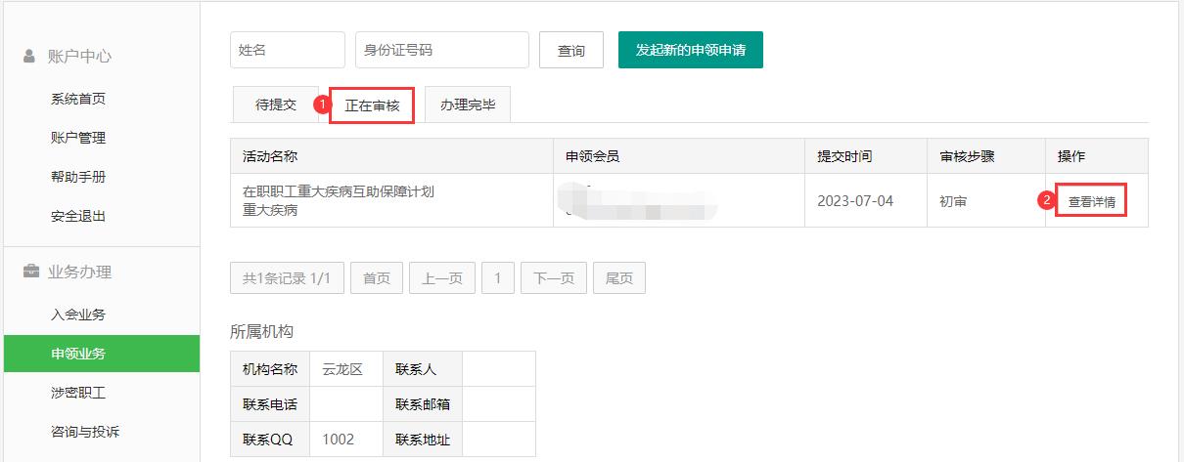Open 咨询与投诉 in the sidebar
The height and width of the screenshot is (462, 1184).
(x=85, y=432)
